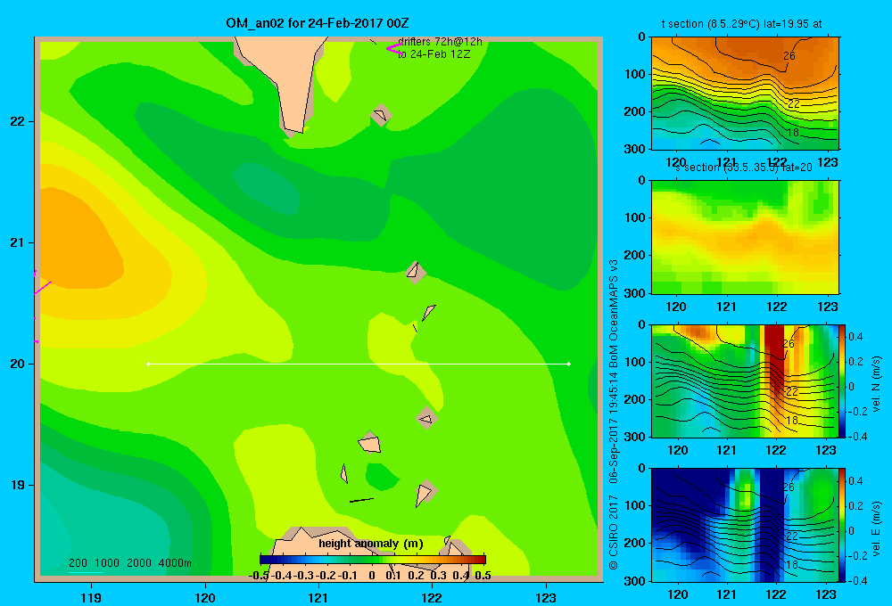
Task: Open the northward velocity section panel
Action: coord(745,381)
